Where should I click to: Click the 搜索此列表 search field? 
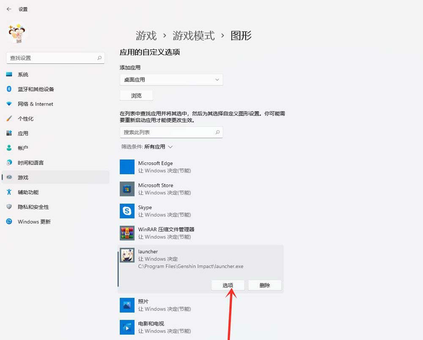coord(171,132)
